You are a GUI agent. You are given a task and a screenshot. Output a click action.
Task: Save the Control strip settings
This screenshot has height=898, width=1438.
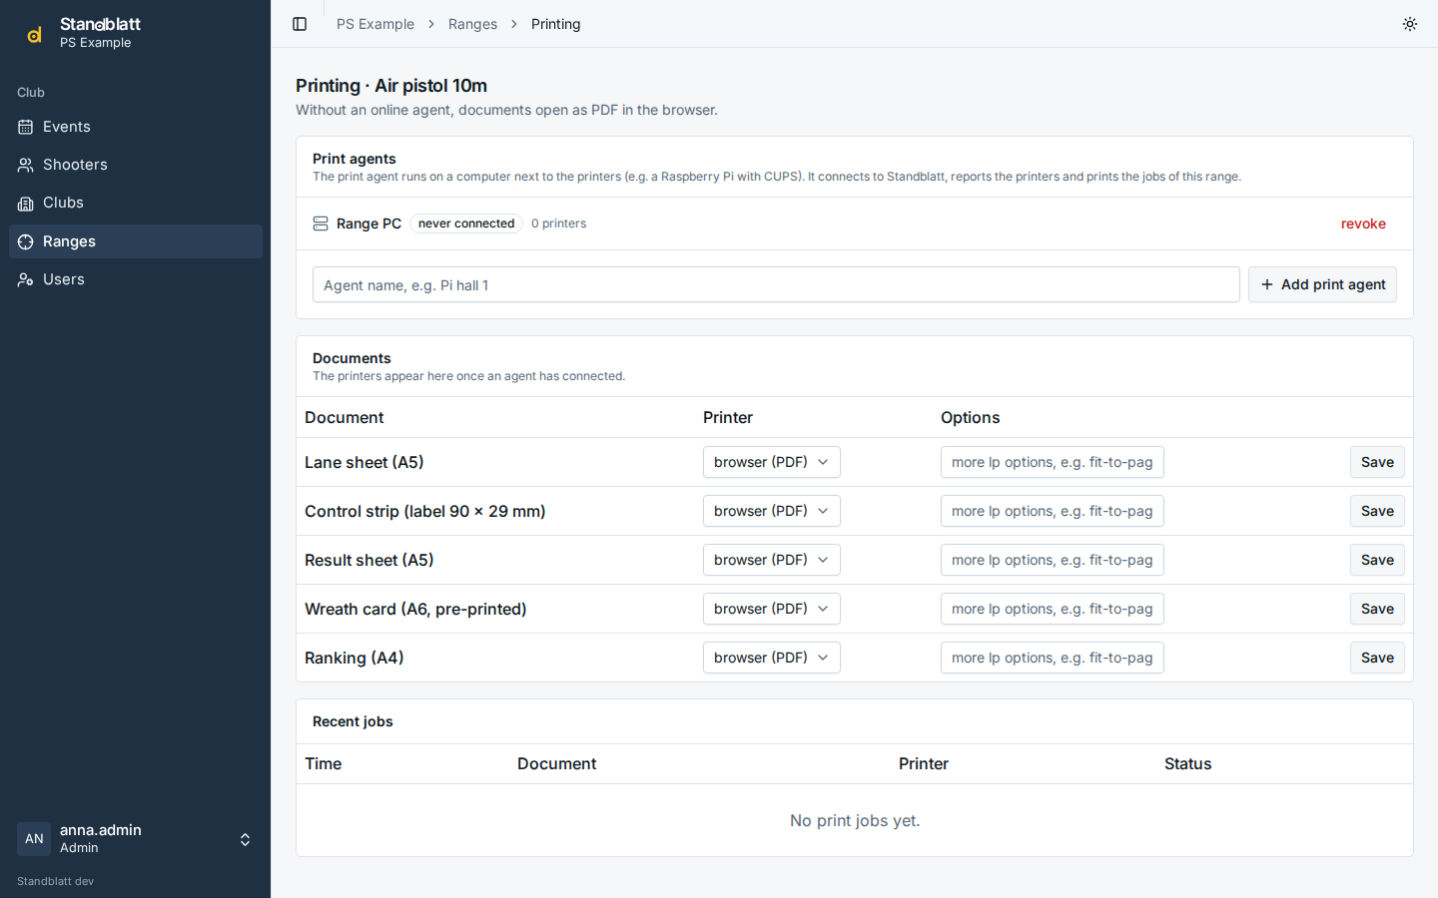pyautogui.click(x=1377, y=511)
